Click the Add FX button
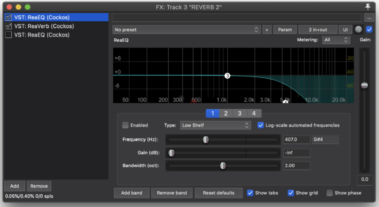 click(x=15, y=186)
